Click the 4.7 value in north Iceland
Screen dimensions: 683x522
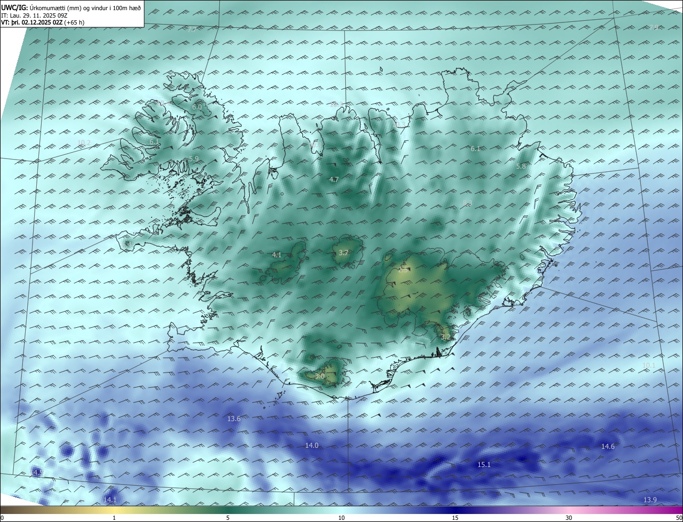tap(334, 179)
